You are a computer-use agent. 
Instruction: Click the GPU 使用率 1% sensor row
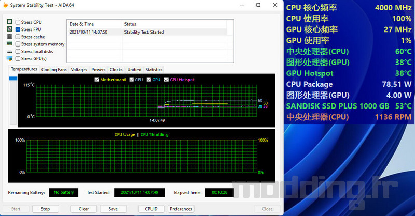click(349, 40)
